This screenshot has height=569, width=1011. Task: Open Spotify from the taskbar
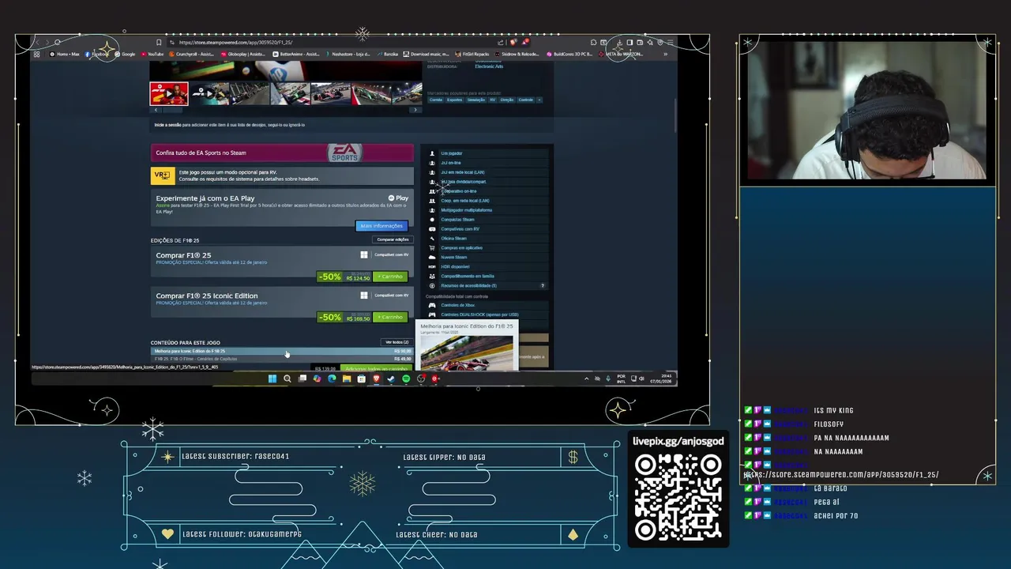pyautogui.click(x=406, y=379)
